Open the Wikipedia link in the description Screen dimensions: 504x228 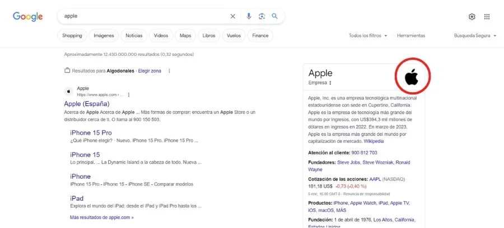[x=374, y=141]
